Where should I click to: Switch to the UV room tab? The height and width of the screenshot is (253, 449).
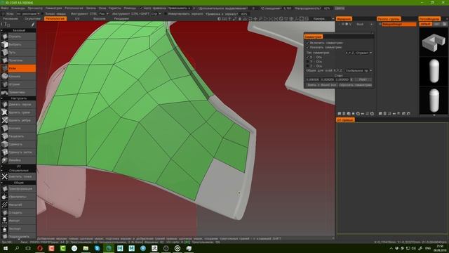coord(77,19)
